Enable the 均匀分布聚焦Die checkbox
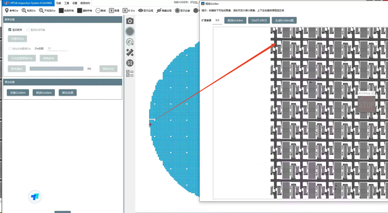 click(10, 49)
